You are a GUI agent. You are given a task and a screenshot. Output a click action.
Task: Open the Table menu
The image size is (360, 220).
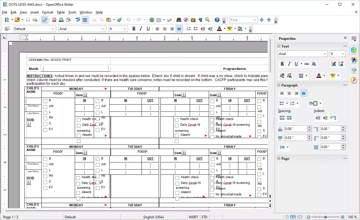[61, 12]
